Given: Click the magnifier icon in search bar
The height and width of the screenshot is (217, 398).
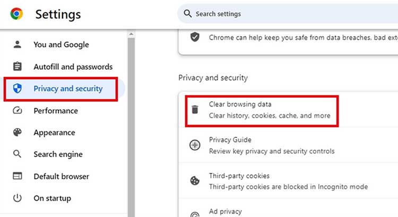Looking at the screenshot, I should (187, 13).
